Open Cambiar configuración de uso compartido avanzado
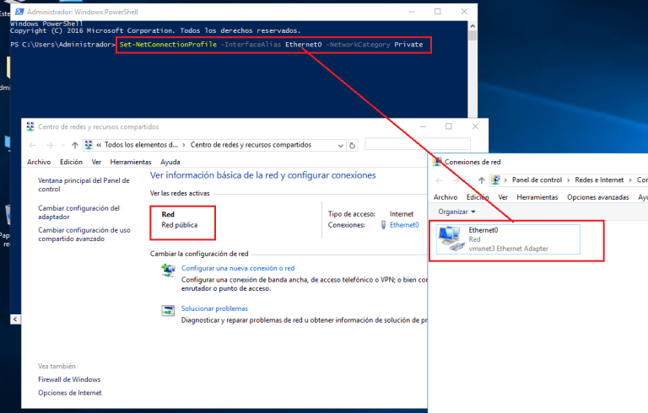The width and height of the screenshot is (648, 413). 84,234
